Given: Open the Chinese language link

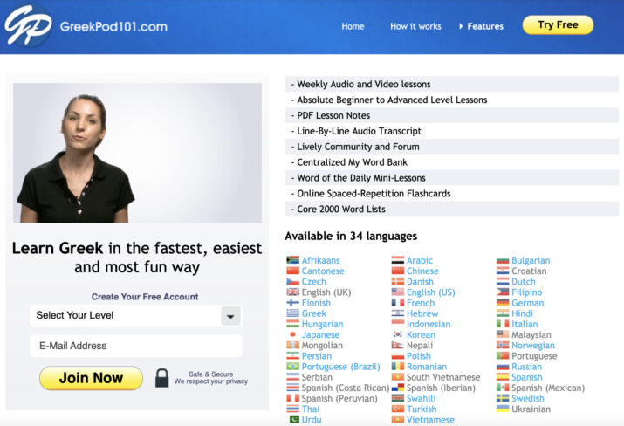Looking at the screenshot, I should point(422,271).
